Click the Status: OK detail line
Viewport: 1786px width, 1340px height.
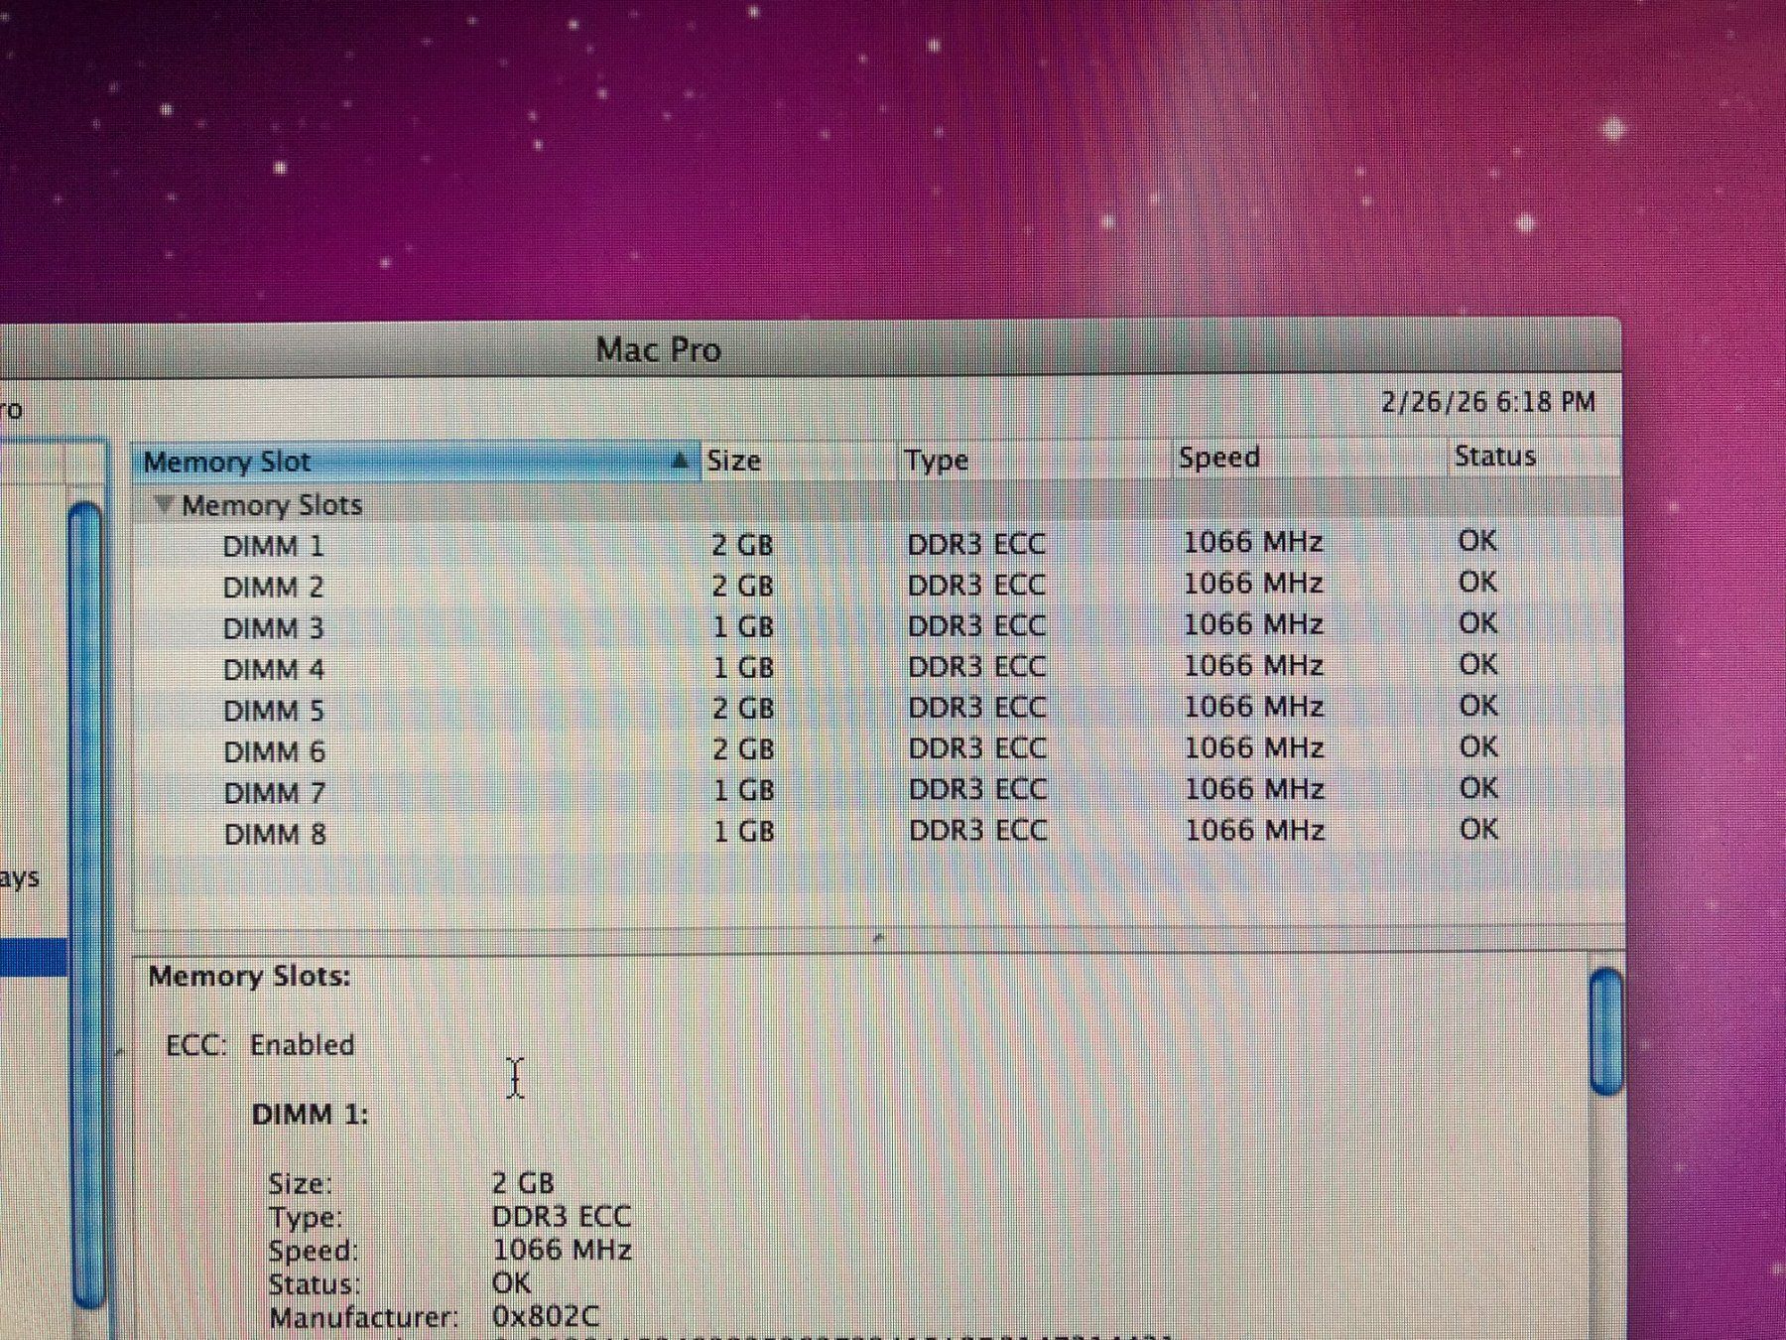click(x=400, y=1284)
